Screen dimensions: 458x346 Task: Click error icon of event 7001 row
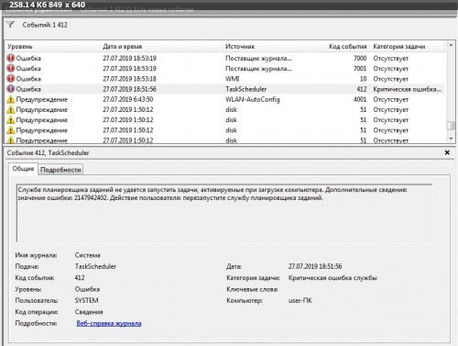(x=11, y=68)
